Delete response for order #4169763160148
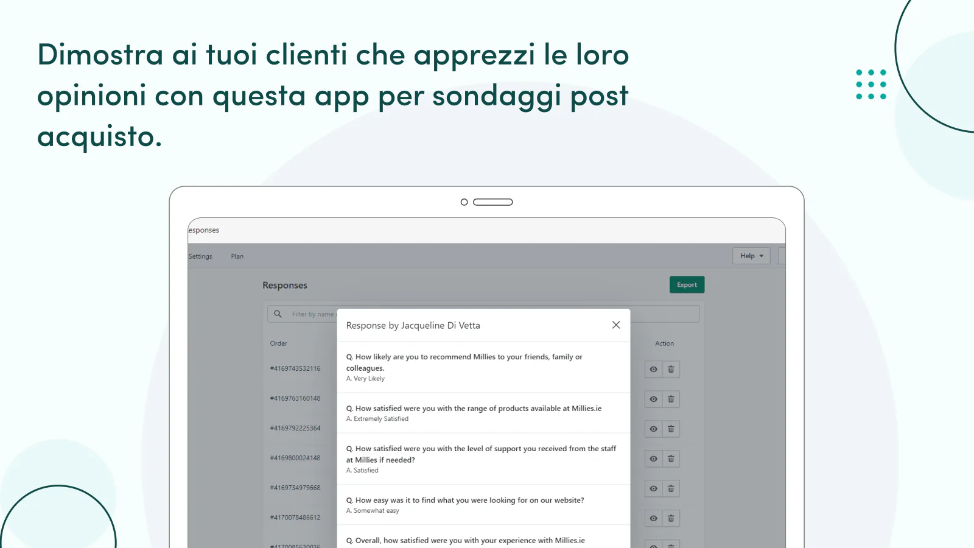The width and height of the screenshot is (974, 548). tap(671, 399)
